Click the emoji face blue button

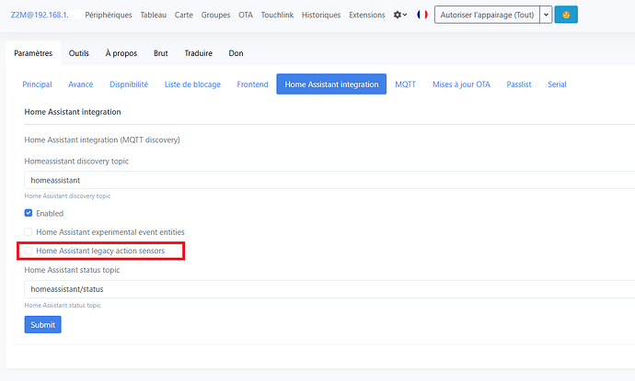(x=566, y=15)
